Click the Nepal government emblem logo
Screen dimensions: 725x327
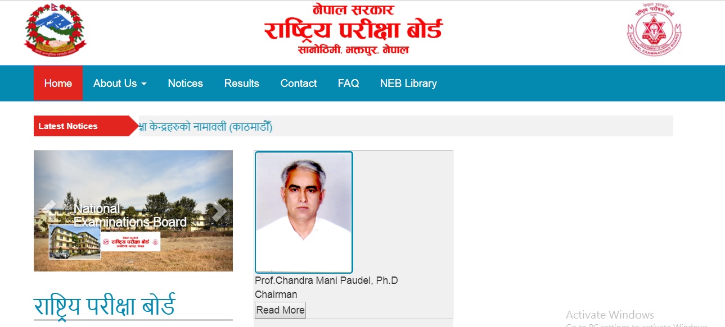tap(55, 30)
